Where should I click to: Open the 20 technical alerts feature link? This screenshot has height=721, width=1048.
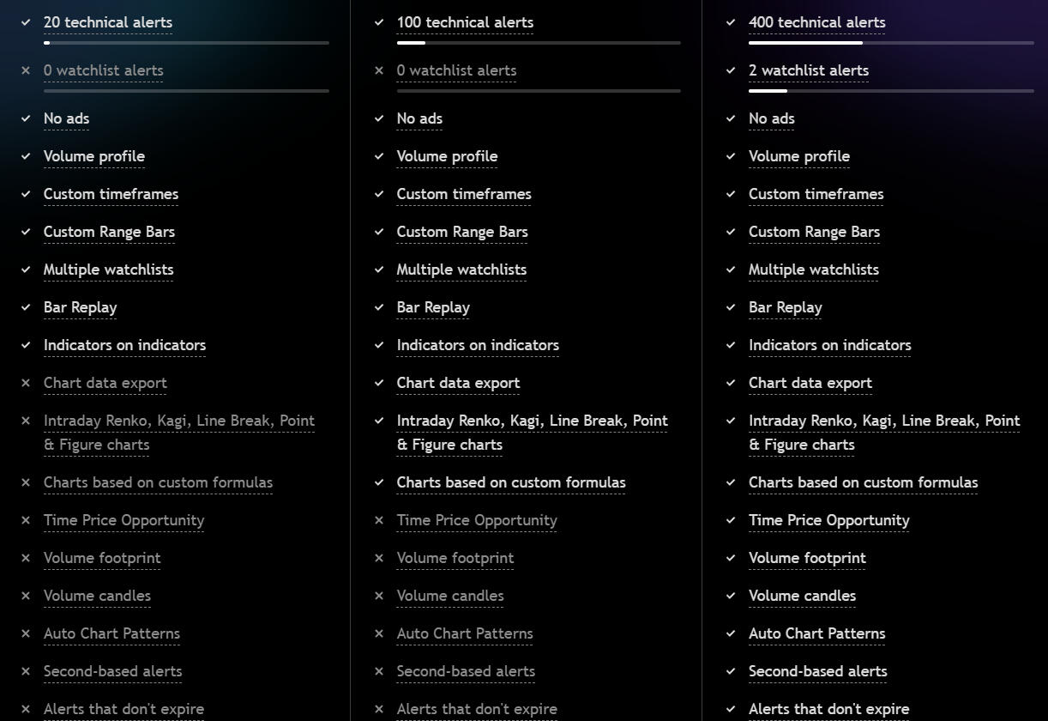[108, 22]
